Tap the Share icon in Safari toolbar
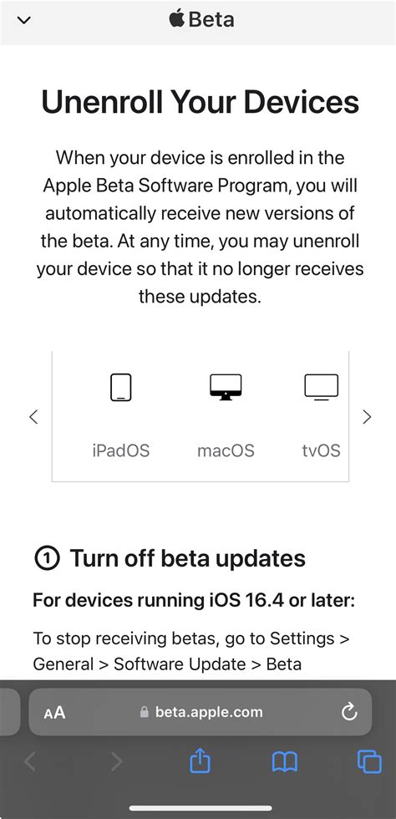 (x=200, y=761)
